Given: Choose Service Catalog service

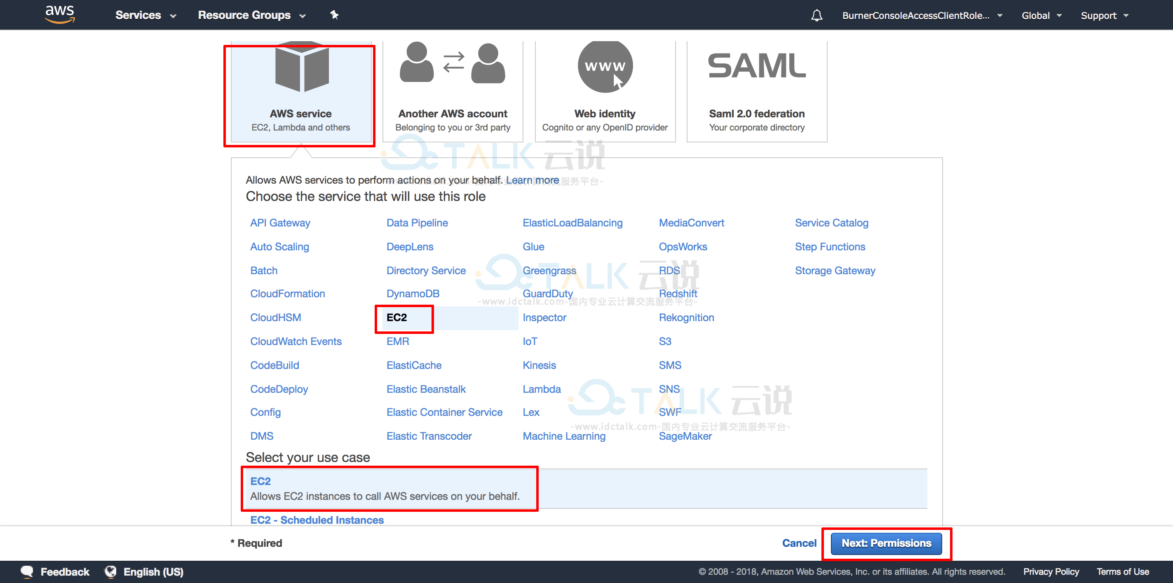Looking at the screenshot, I should [831, 223].
